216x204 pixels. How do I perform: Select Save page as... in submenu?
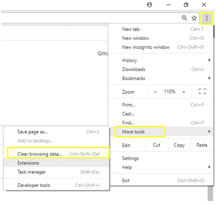pos(56,132)
